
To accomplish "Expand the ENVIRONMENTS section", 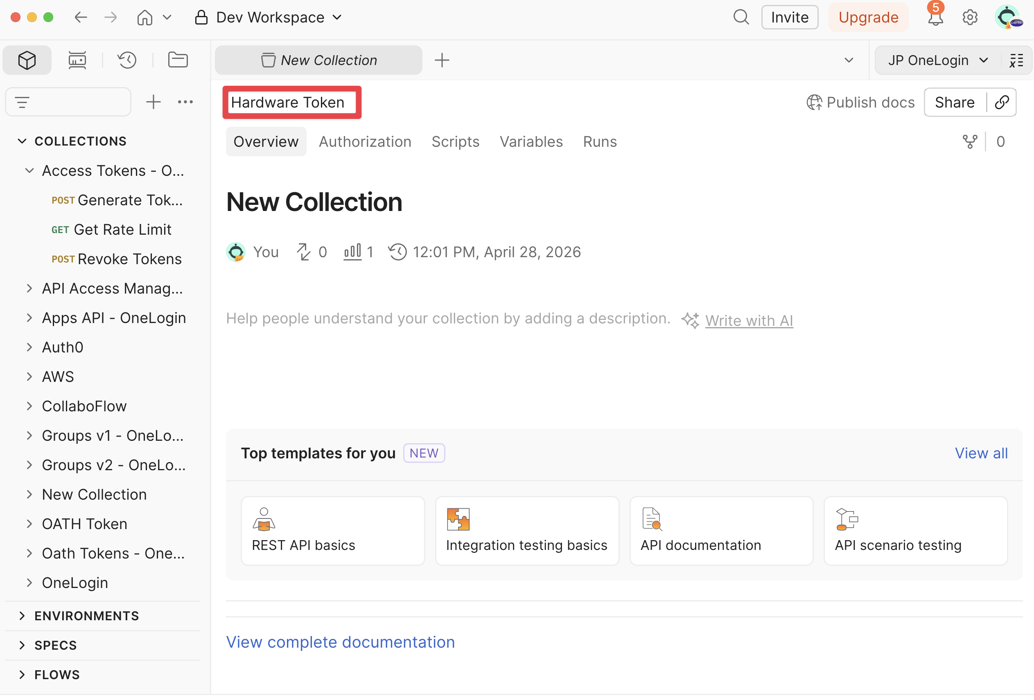I will 22,615.
